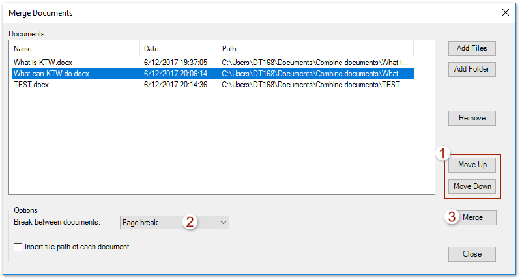Click the Close button at bottom right
The height and width of the screenshot is (280, 522).
click(472, 254)
